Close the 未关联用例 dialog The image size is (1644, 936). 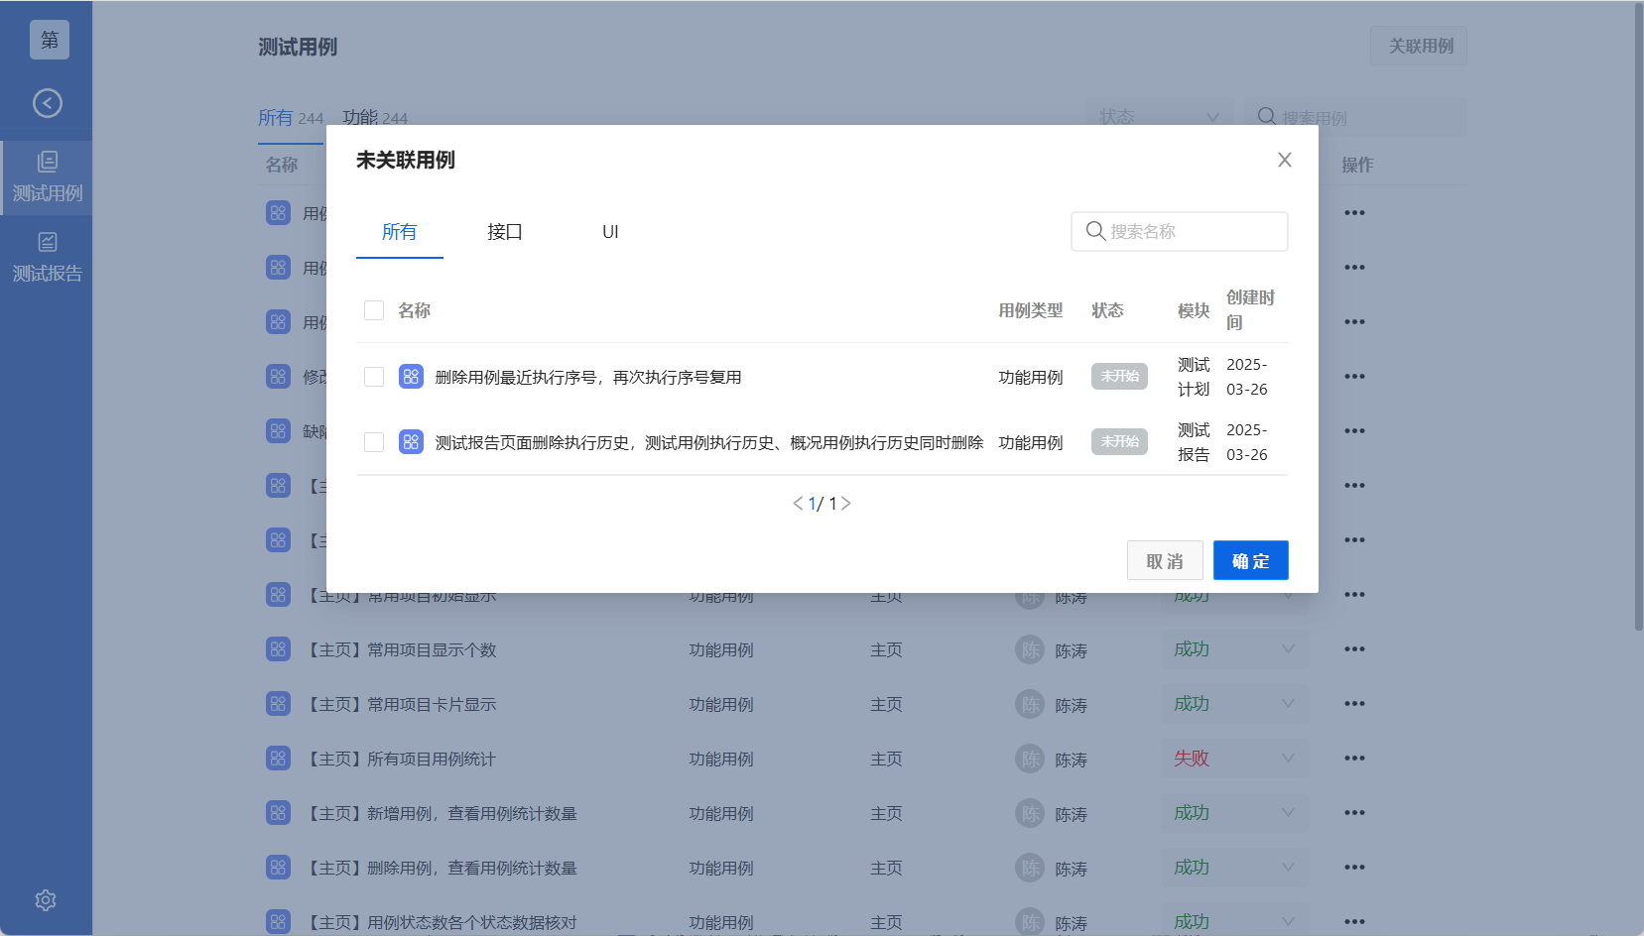pos(1284,160)
